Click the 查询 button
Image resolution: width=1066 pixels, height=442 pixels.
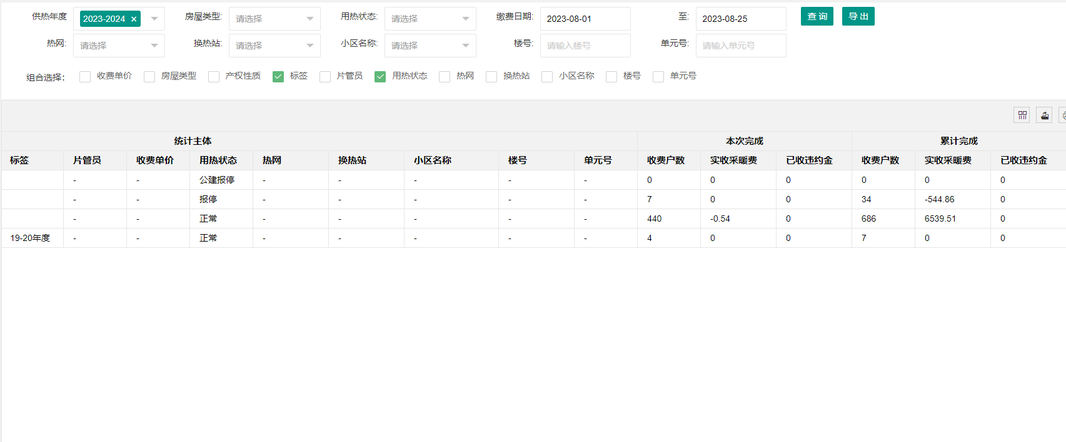point(817,16)
